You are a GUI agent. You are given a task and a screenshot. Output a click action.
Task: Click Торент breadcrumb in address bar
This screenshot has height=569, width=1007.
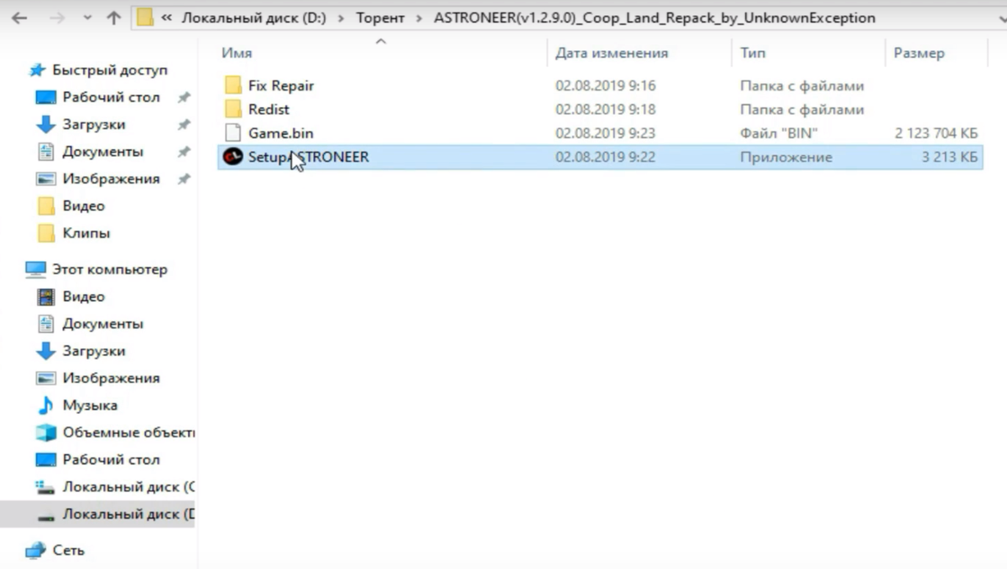click(380, 18)
